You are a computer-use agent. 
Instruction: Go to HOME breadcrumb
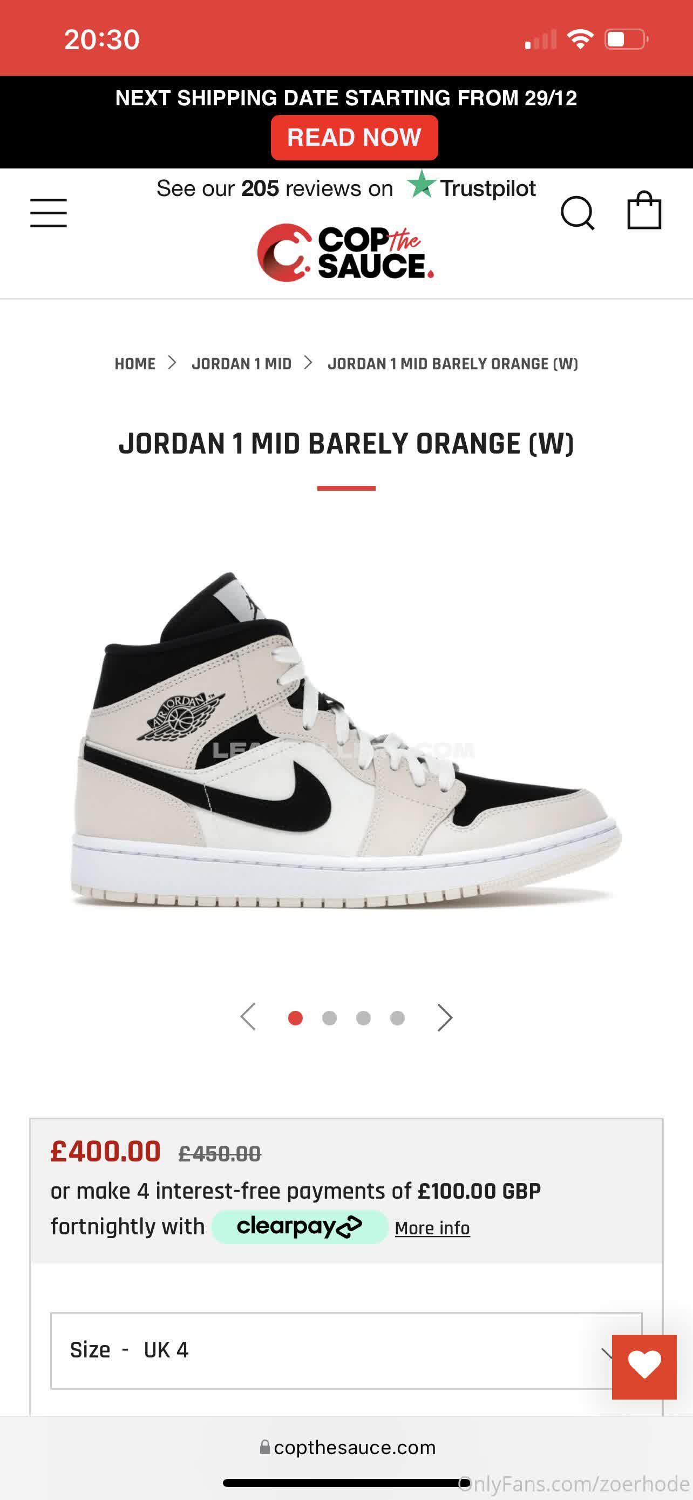click(x=135, y=364)
